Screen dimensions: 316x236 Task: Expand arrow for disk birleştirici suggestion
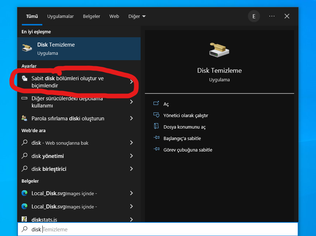[131, 169]
